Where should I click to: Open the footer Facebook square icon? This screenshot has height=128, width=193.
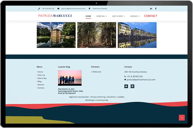(126, 86)
